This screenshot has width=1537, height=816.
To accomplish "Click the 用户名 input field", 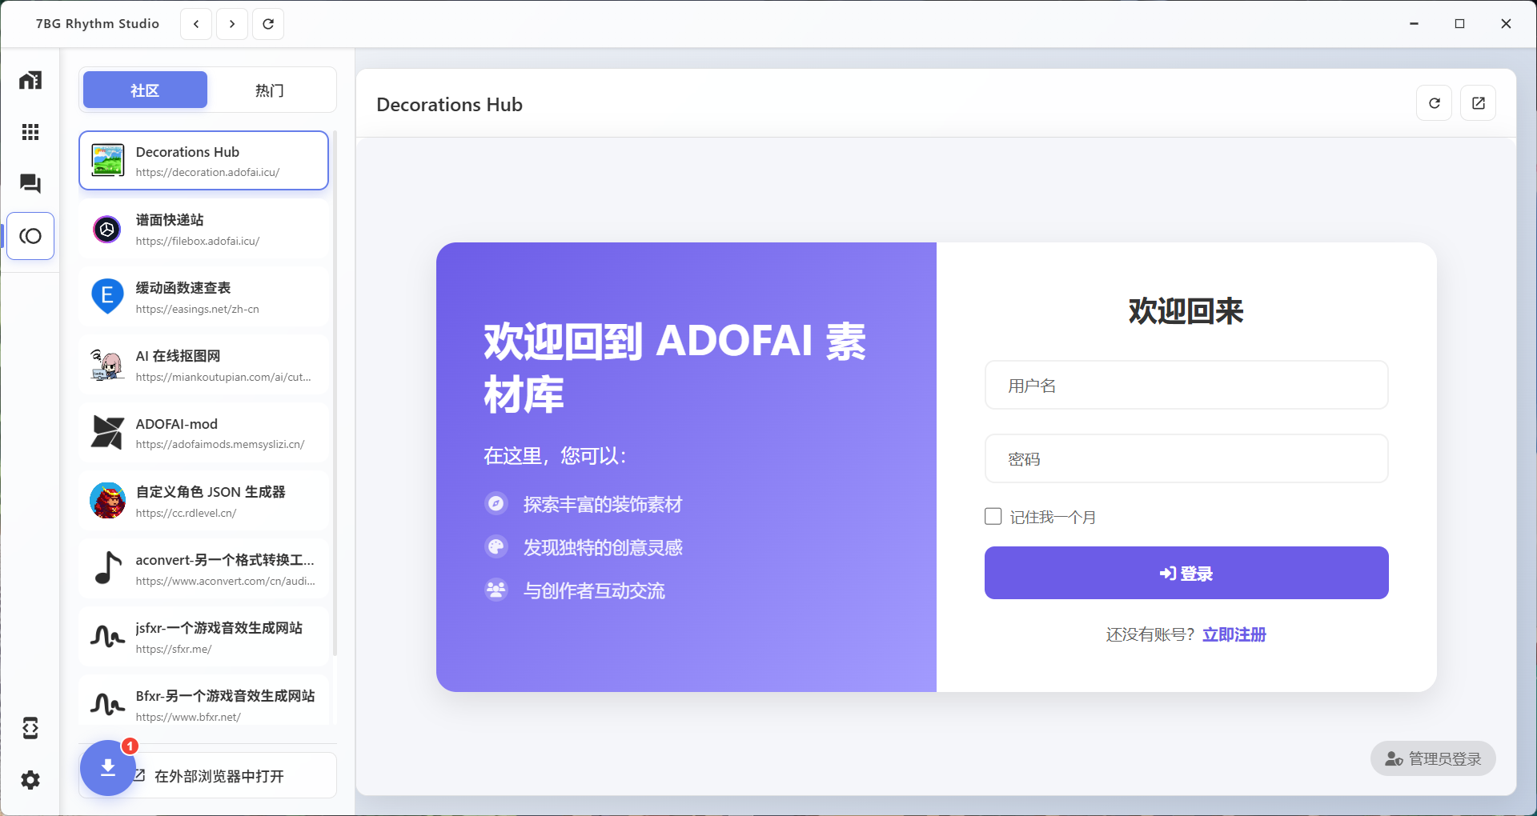I will (x=1186, y=385).
